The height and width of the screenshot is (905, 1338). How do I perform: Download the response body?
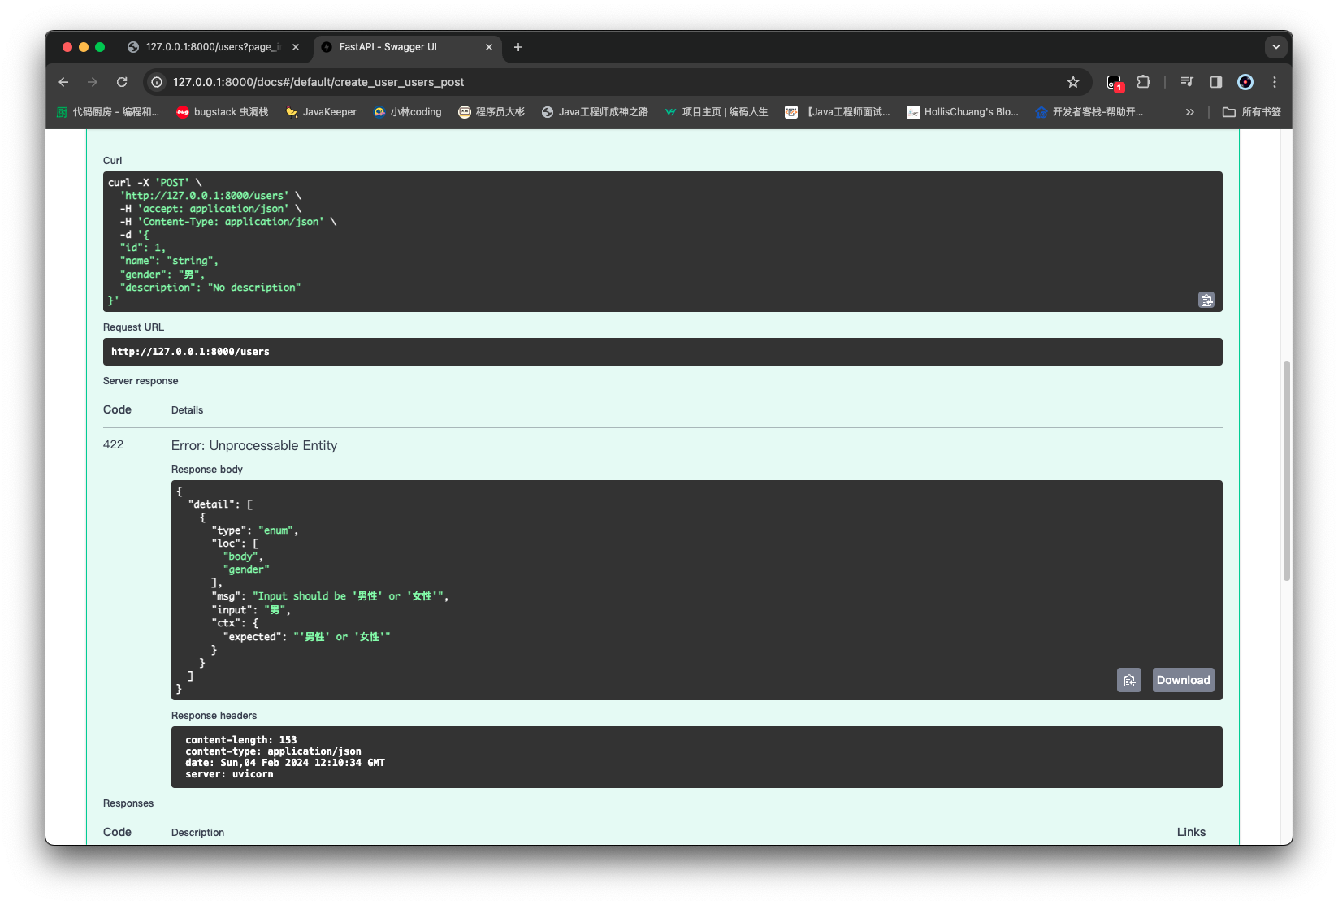coord(1183,680)
